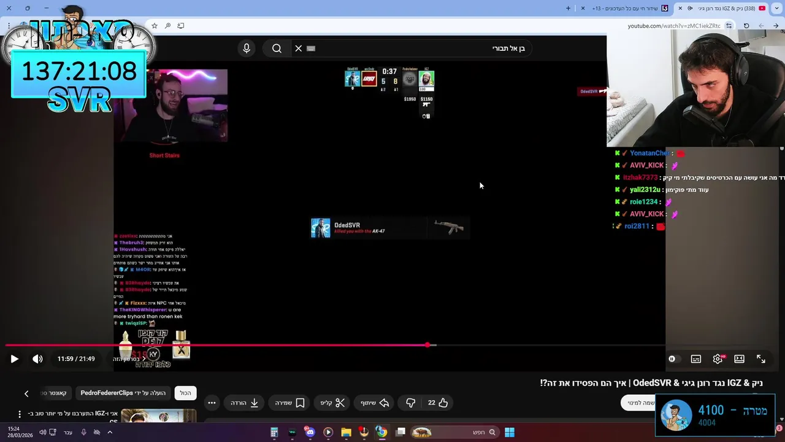The image size is (785, 442).
Task: Share the video via שיתוף button
Action: (375, 403)
